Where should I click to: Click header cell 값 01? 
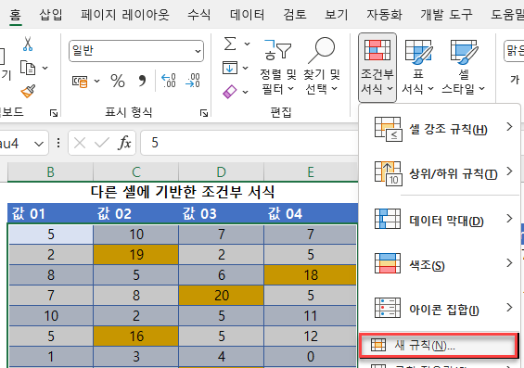[50, 214]
